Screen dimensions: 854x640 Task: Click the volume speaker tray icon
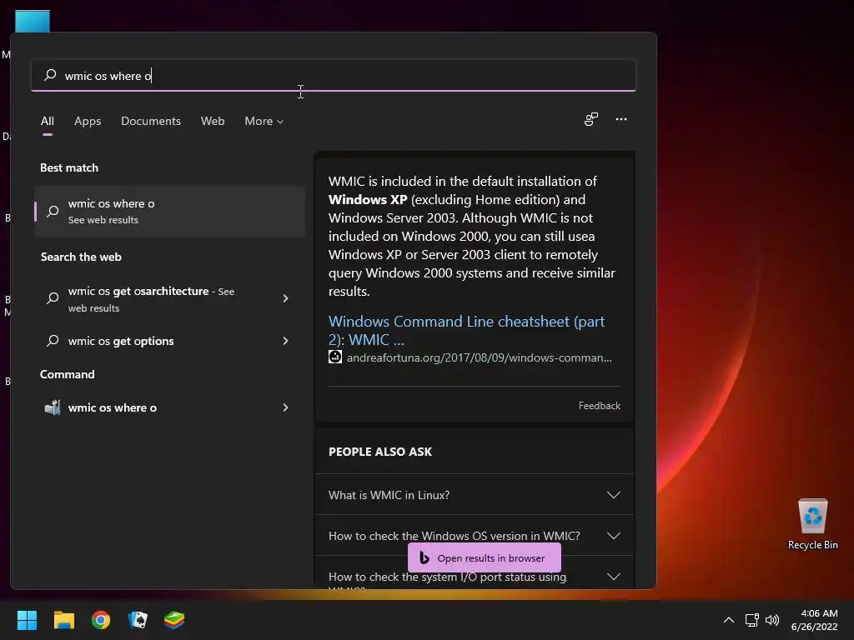[772, 620]
